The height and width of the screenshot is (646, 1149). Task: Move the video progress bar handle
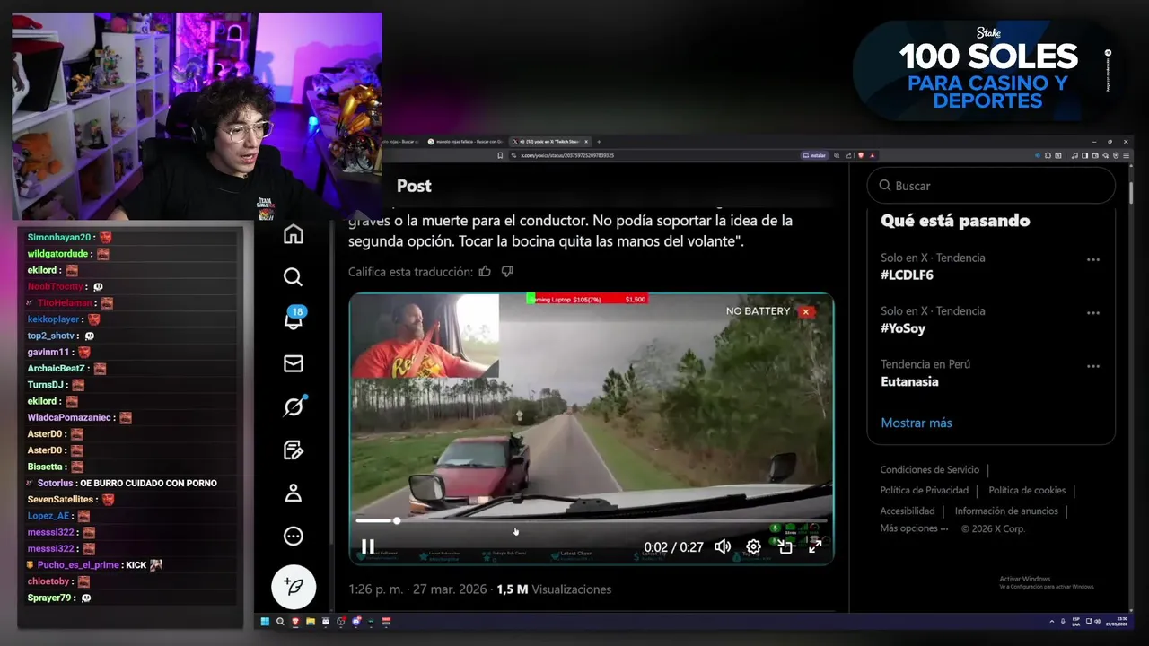tap(397, 520)
